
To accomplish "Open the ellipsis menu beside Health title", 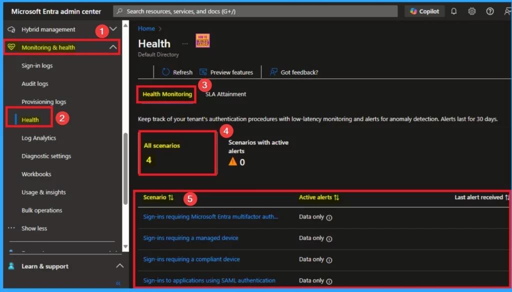I will coord(185,43).
